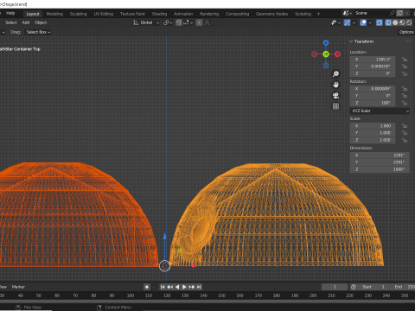Screen dimensions: 415x311
Task: Lock Scale Y with padlock icon
Action: click(x=405, y=133)
